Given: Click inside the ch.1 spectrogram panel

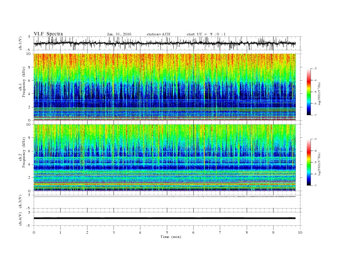Looking at the screenshot, I should tap(164, 87).
